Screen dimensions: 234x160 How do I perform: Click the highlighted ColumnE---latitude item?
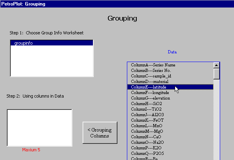[170, 87]
